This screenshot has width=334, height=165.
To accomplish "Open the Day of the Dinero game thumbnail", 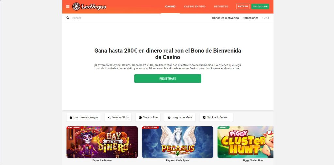I will point(102,142).
